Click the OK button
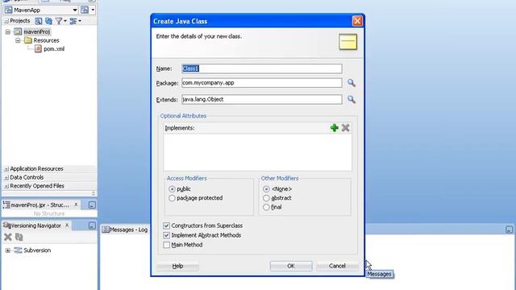516x290 pixels. click(291, 266)
